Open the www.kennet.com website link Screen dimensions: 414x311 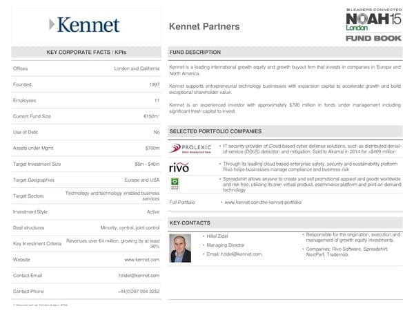click(142, 260)
